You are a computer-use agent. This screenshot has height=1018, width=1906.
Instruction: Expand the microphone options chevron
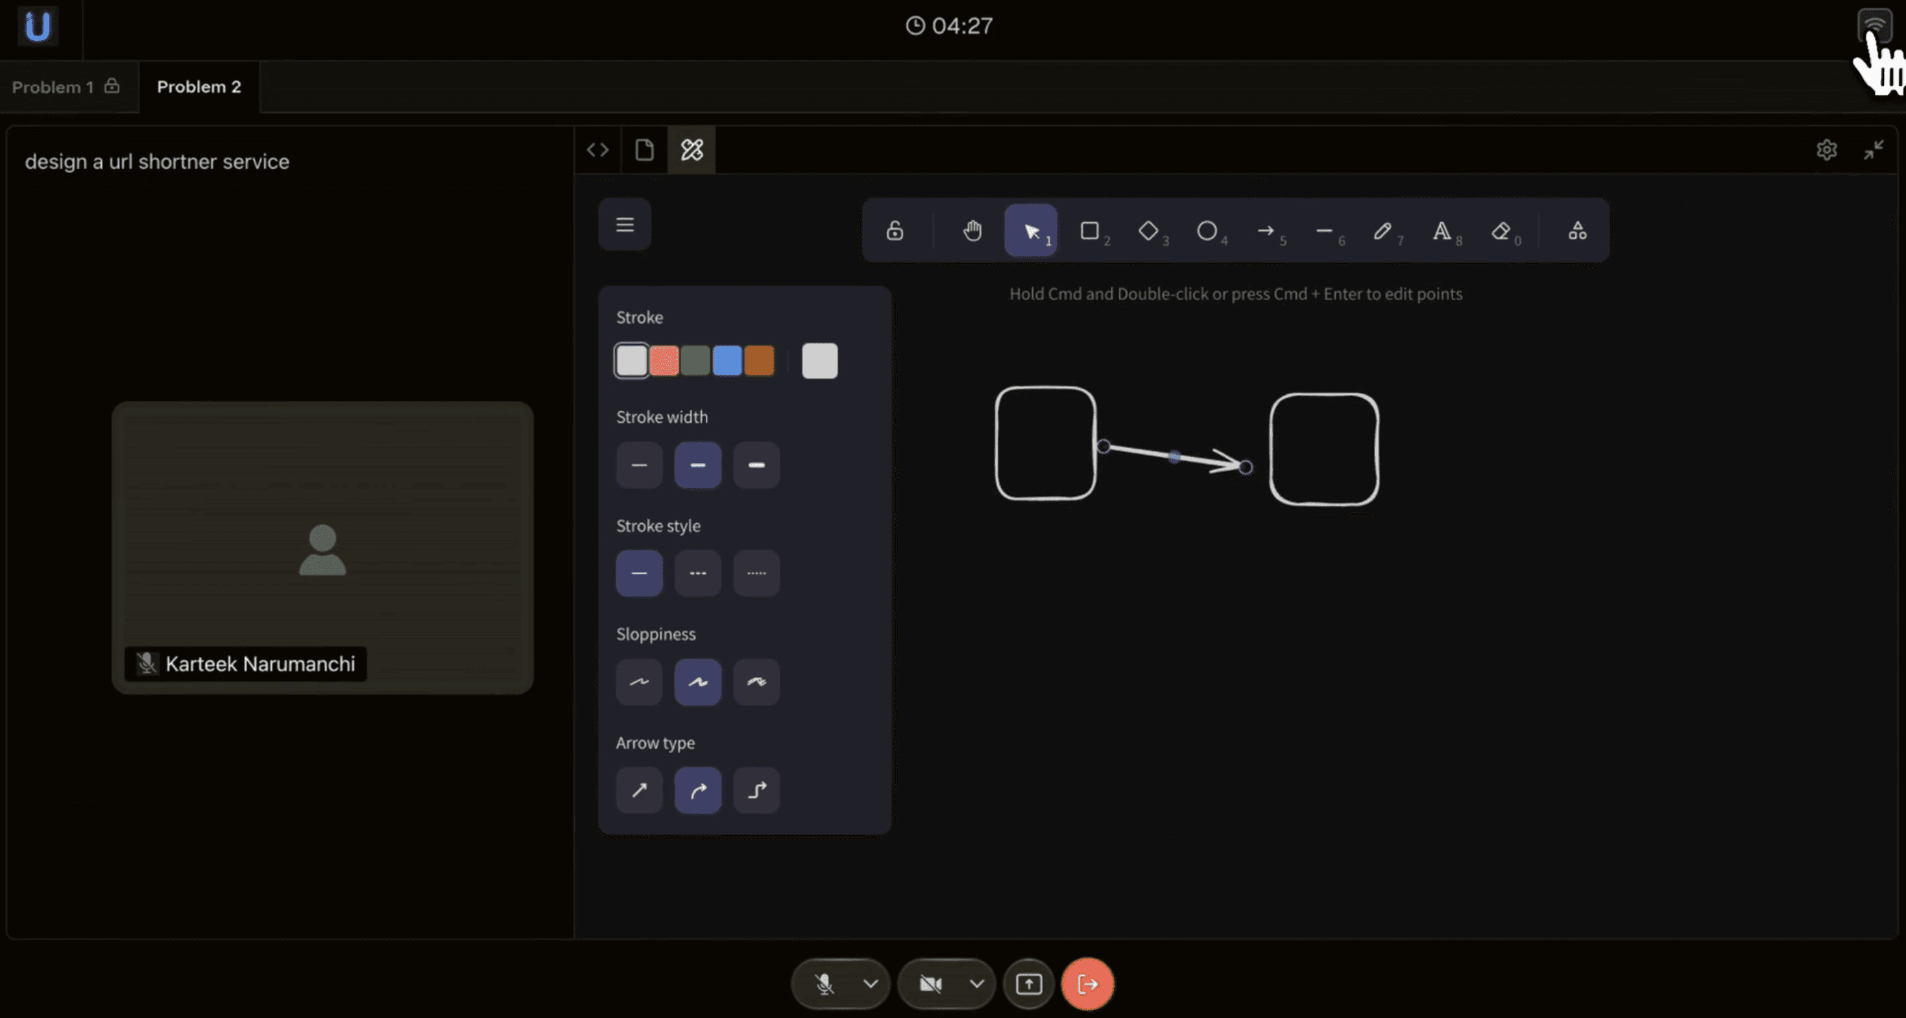tap(870, 984)
